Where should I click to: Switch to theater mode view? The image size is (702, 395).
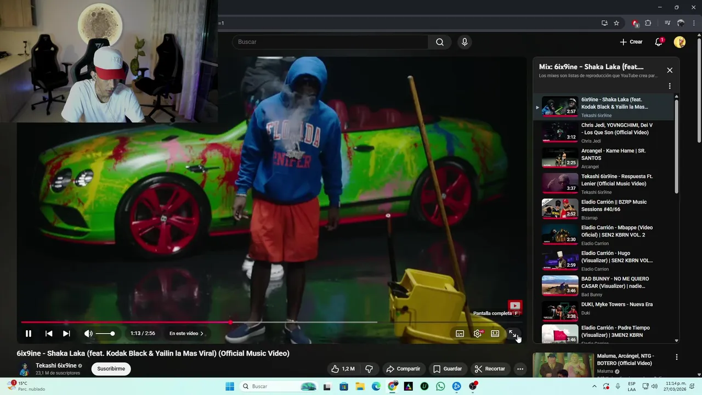(x=495, y=334)
